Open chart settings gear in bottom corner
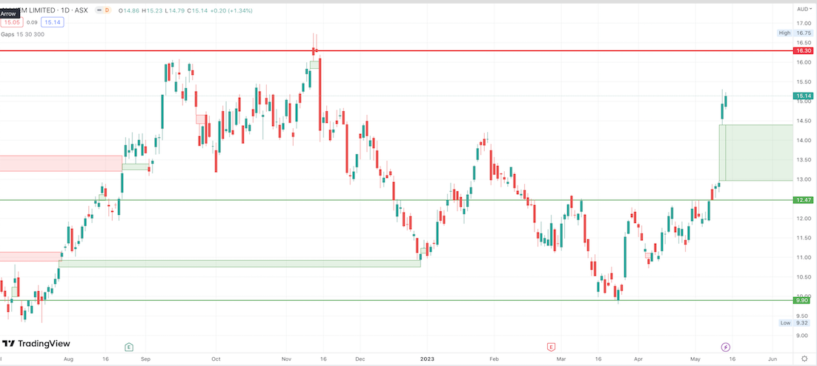 pyautogui.click(x=804, y=358)
